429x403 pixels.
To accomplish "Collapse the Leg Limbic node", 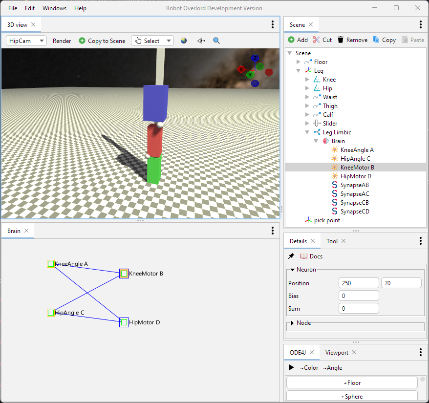I will (x=307, y=132).
